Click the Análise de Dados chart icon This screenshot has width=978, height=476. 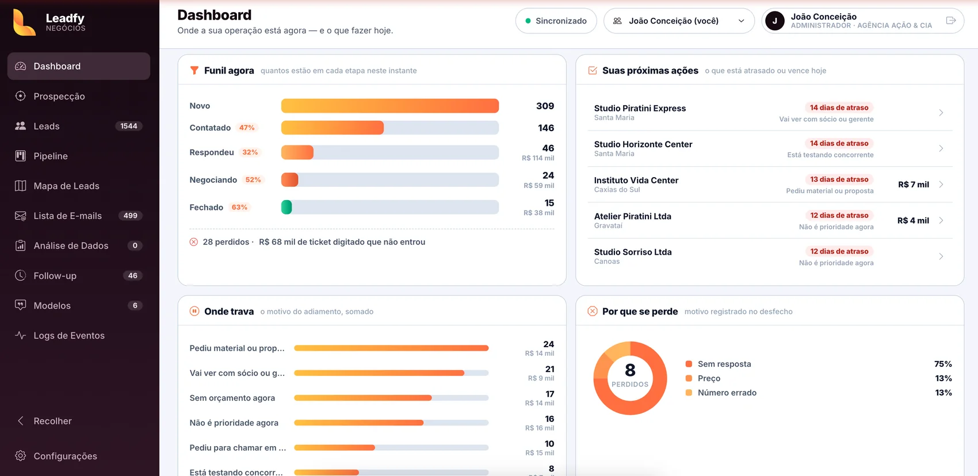(21, 245)
